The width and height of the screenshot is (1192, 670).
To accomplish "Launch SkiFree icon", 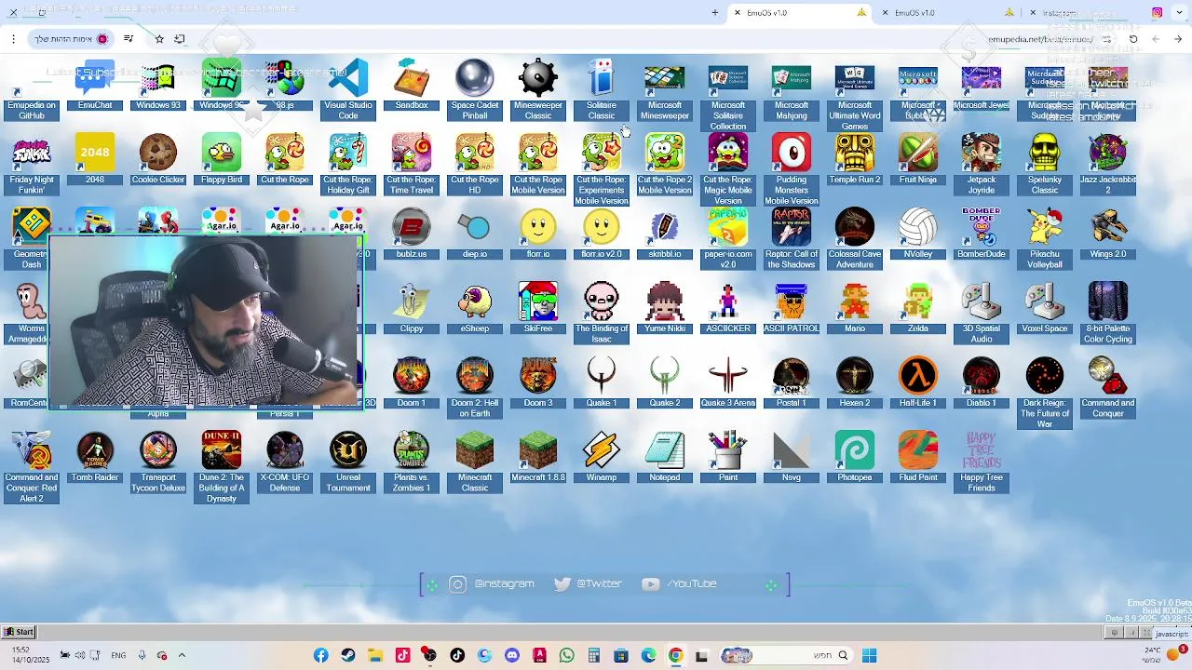I will pos(538,309).
